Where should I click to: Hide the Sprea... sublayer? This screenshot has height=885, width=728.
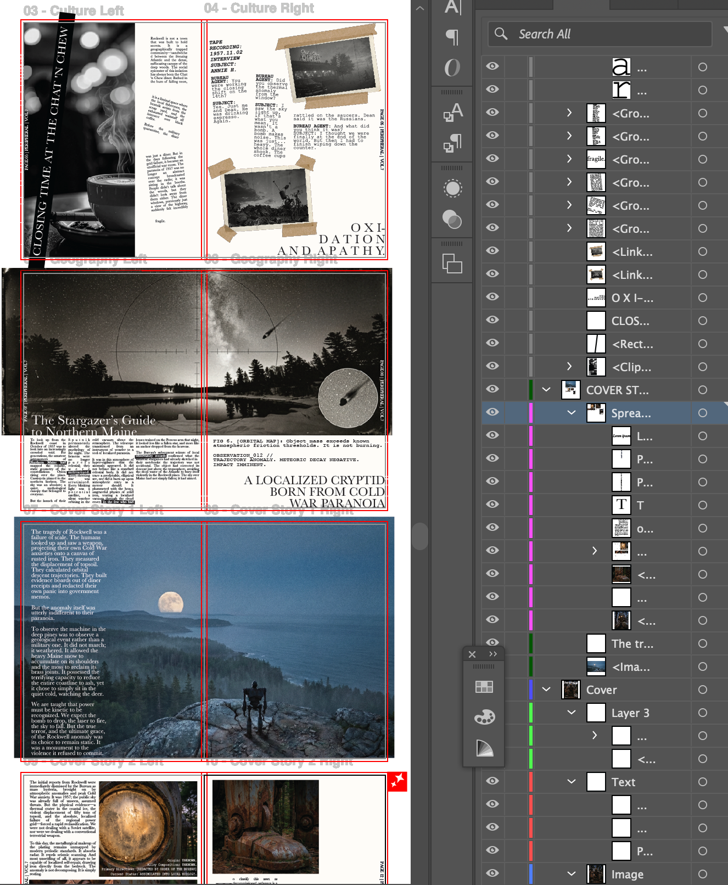(492, 412)
